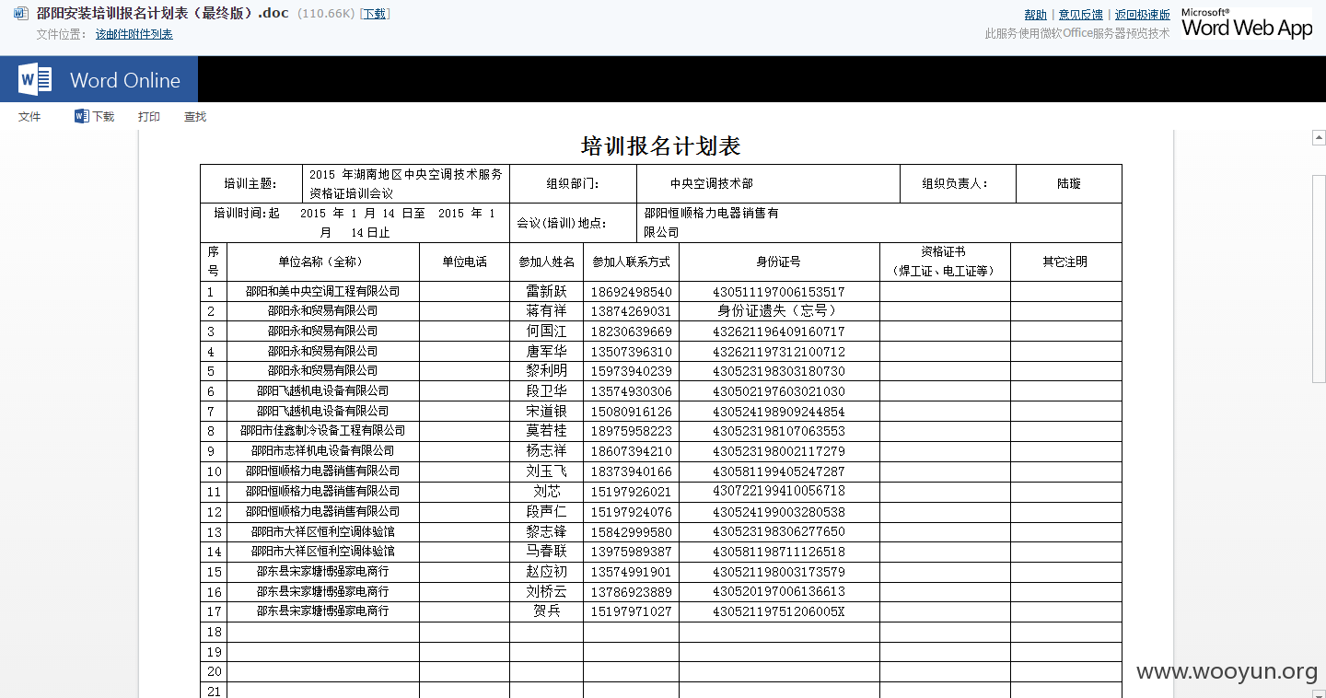
Task: Select the name cell 宋道银
Action: pos(546,411)
